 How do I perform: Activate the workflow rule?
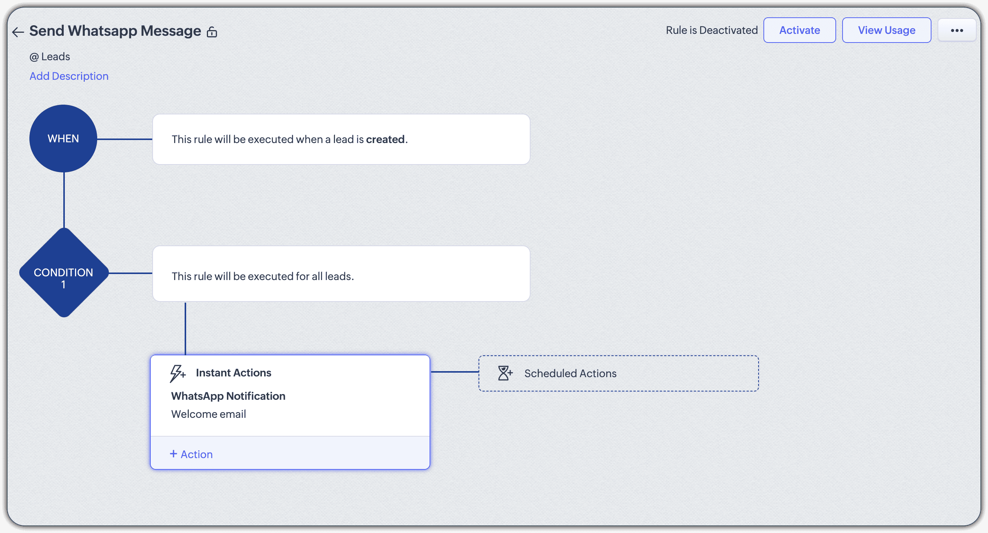tap(799, 30)
